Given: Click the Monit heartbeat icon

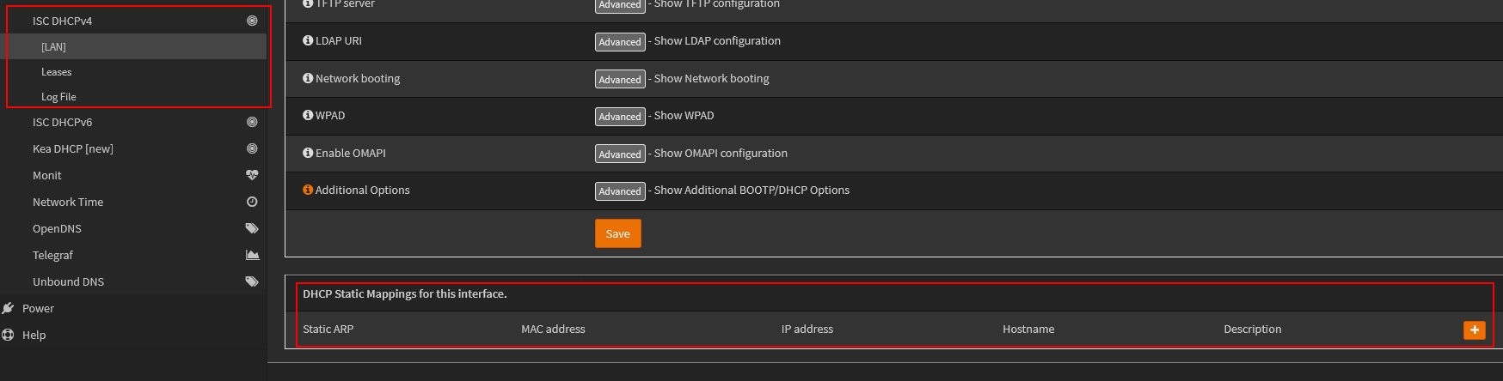Looking at the screenshot, I should 252,175.
